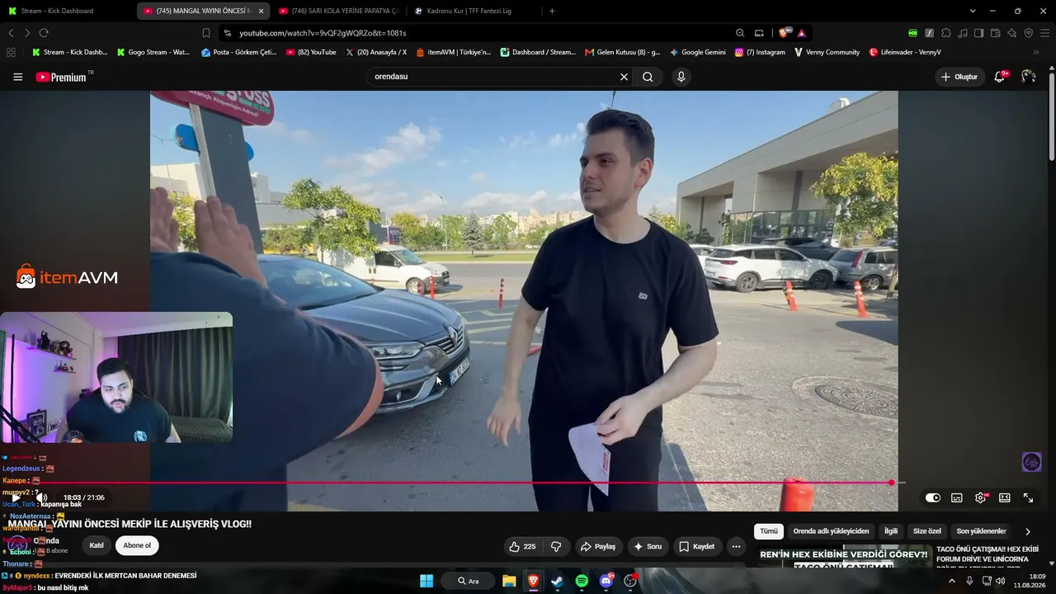Open the Google Gemini bookmark
Viewport: 1056px width, 594px height.
tap(698, 52)
